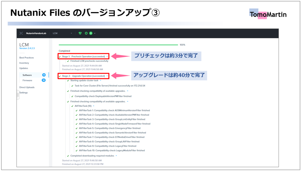Viewport: 301px width, 171px height.
Task: Click the sidebar collapse handle
Action: [18, 95]
